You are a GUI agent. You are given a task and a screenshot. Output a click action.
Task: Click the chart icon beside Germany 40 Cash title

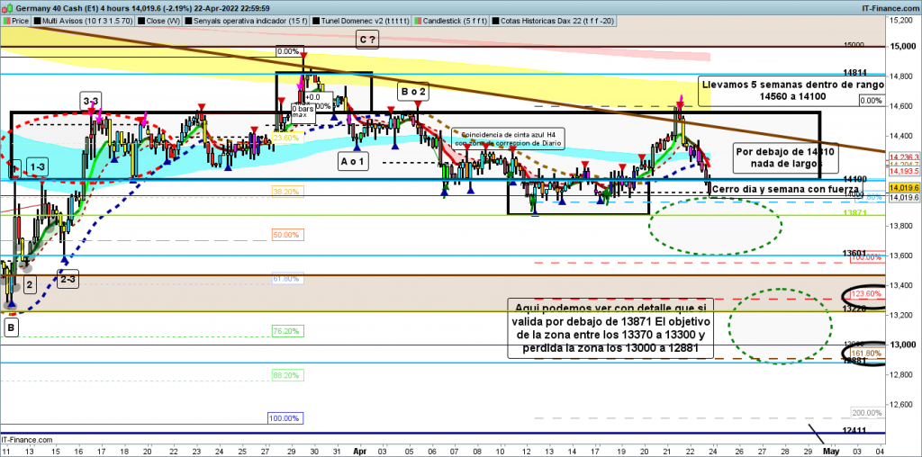6,5
